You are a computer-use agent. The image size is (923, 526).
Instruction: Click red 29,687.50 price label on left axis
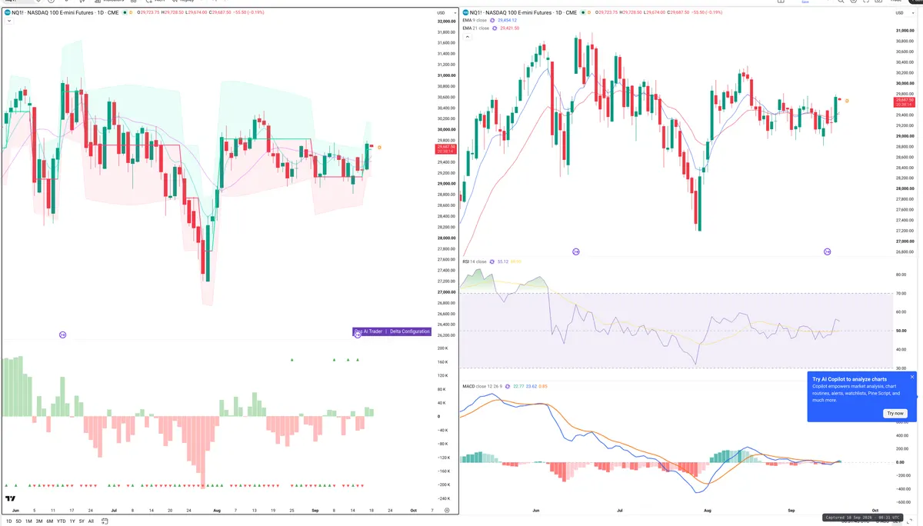446,149
